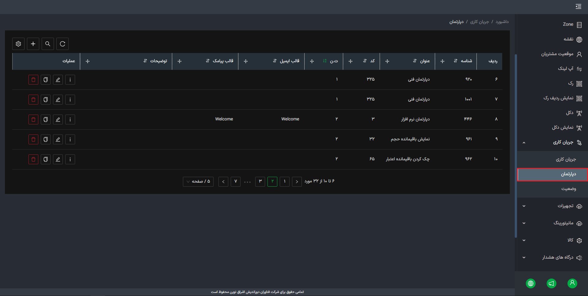The width and height of the screenshot is (588, 296).
Task: Show info for row with ID 962
Action: point(70,159)
